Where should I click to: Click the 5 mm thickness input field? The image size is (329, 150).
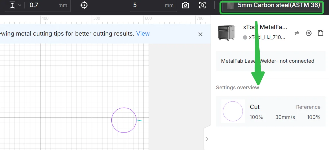153,5
